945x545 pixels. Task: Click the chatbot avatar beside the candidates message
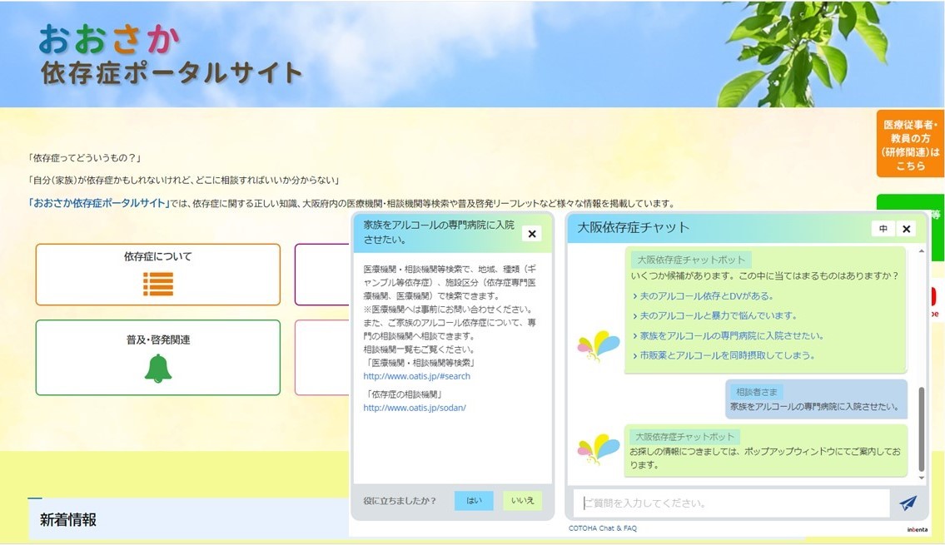click(598, 345)
